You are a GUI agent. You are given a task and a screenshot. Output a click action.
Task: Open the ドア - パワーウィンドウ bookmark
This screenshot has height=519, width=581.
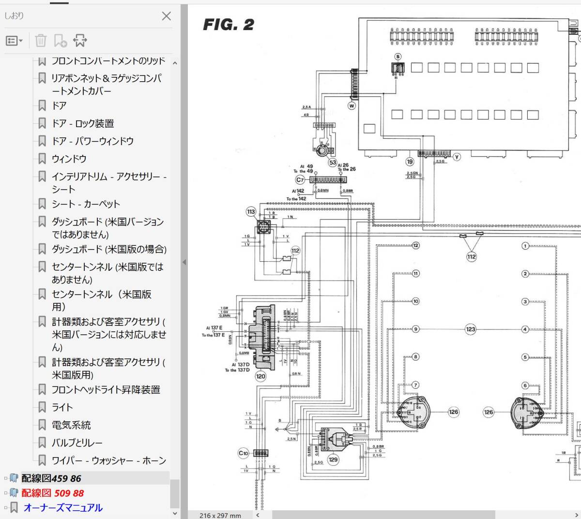tap(92, 141)
